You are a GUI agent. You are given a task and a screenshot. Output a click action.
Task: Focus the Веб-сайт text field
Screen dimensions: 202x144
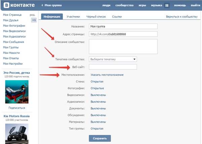click(113, 67)
